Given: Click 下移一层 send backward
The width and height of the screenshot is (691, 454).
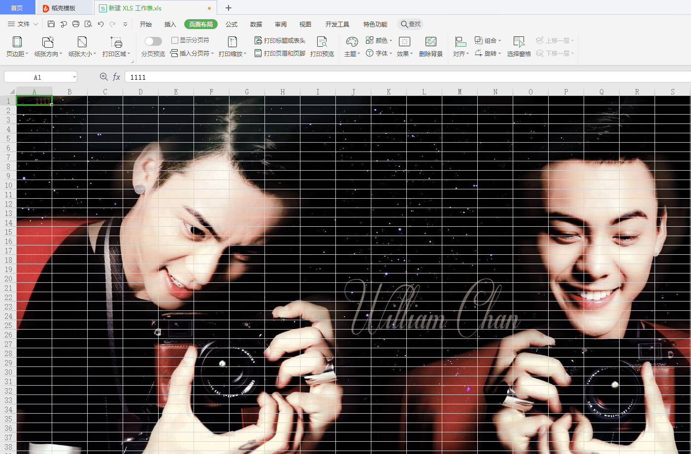Looking at the screenshot, I should click(x=555, y=53).
